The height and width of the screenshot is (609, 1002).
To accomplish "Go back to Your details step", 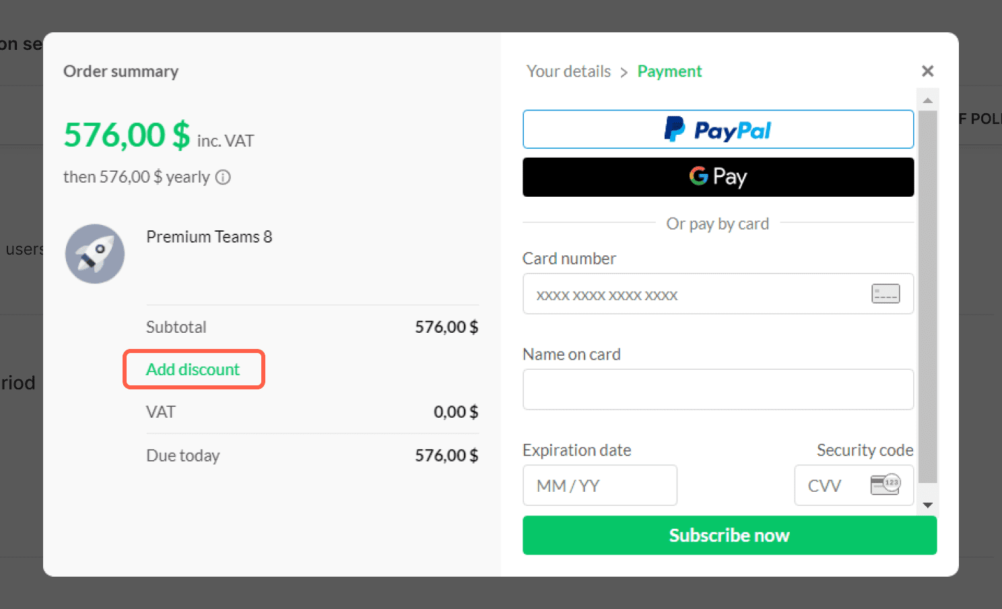I will pos(568,71).
